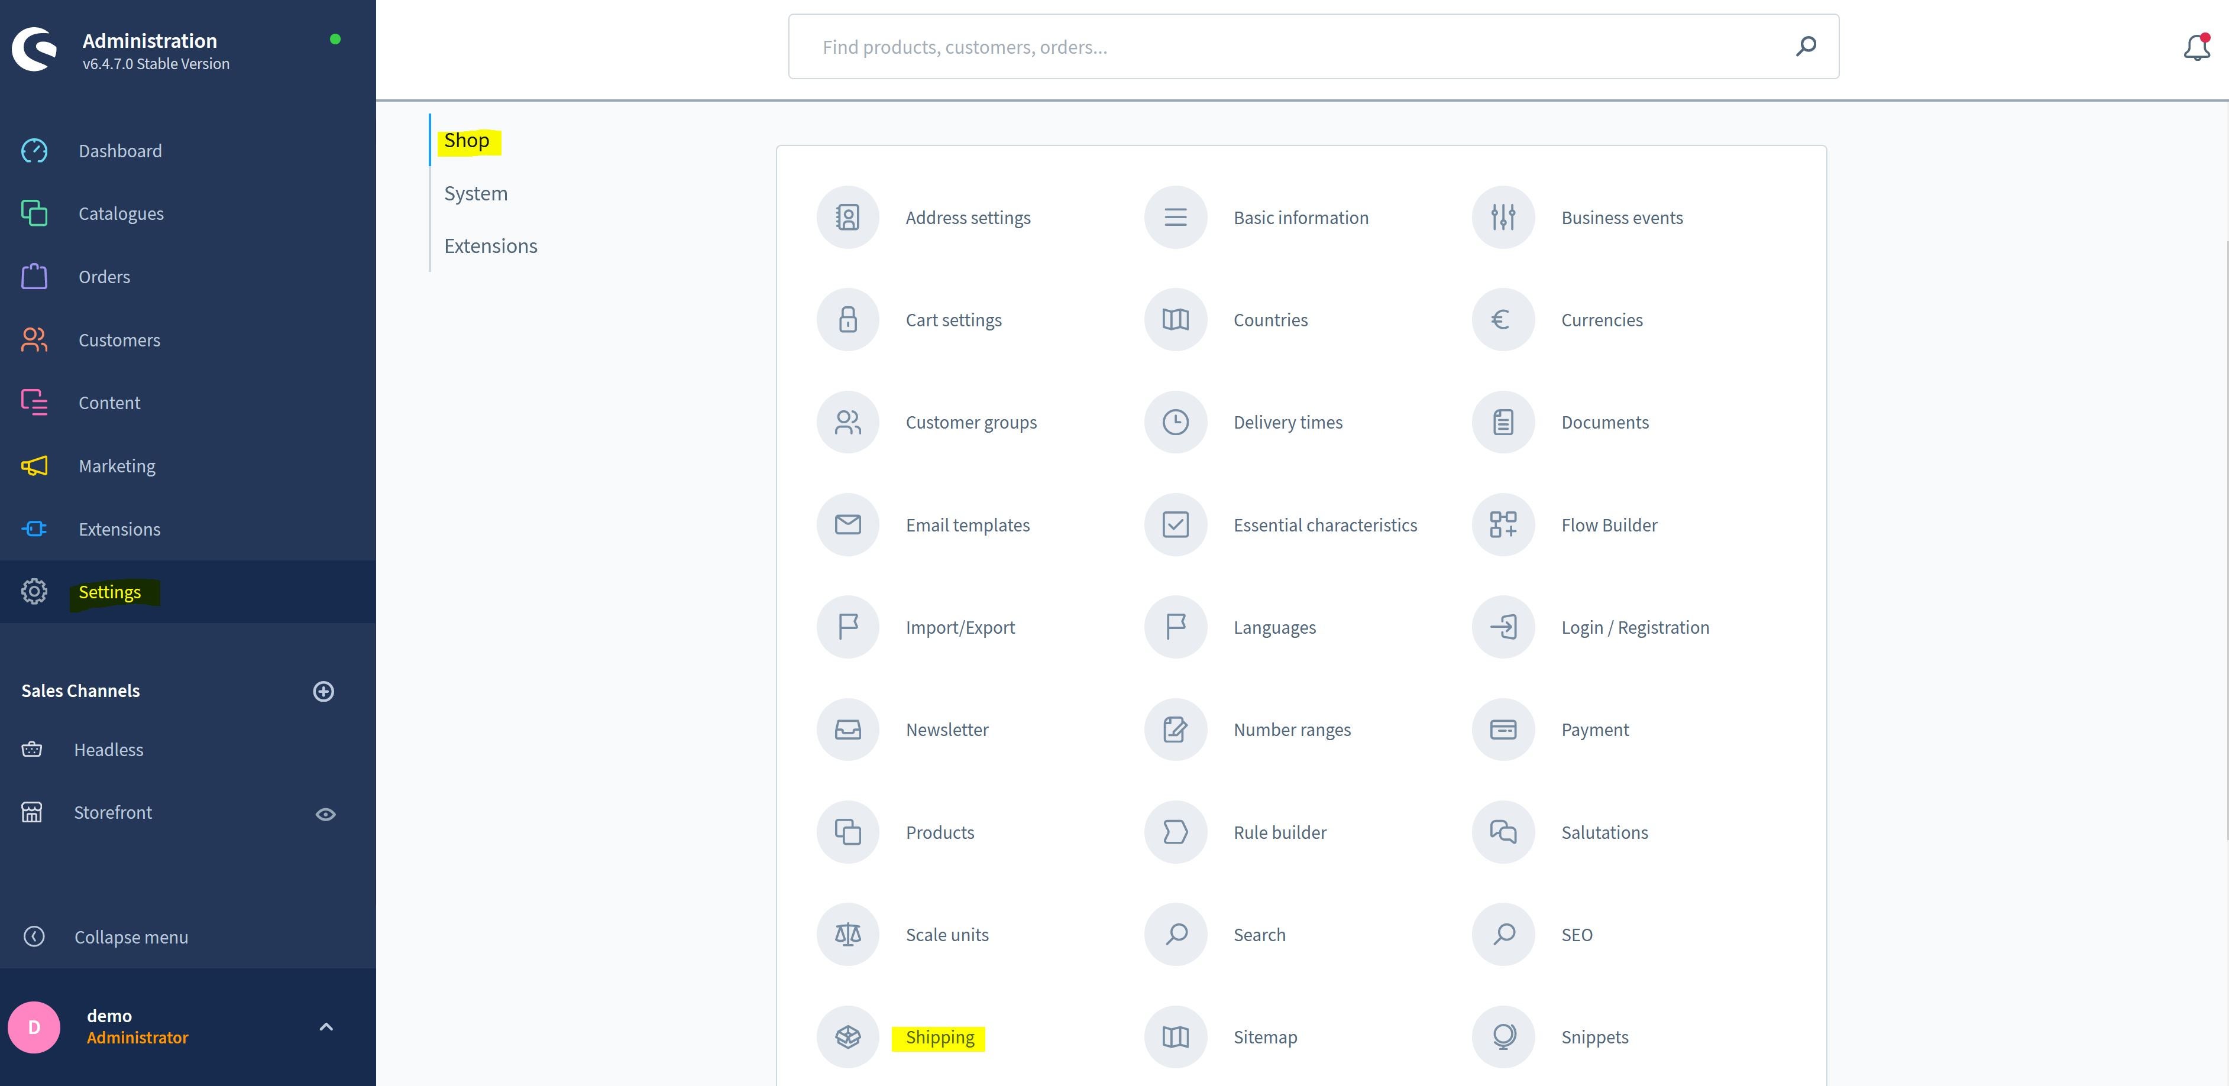
Task: Switch to the System settings tab
Action: click(476, 193)
